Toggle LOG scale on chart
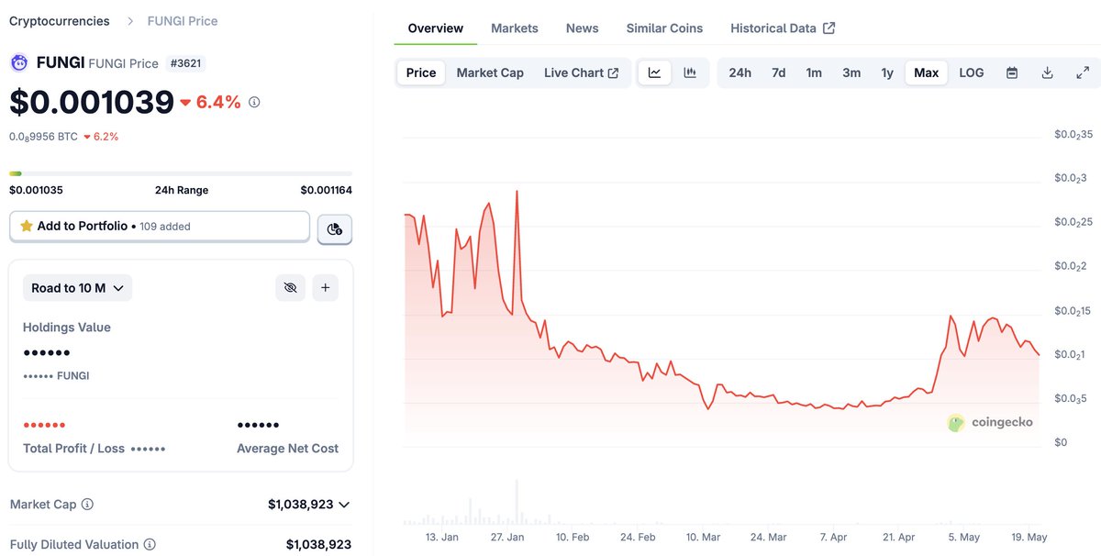This screenshot has height=556, width=1101. tap(972, 72)
